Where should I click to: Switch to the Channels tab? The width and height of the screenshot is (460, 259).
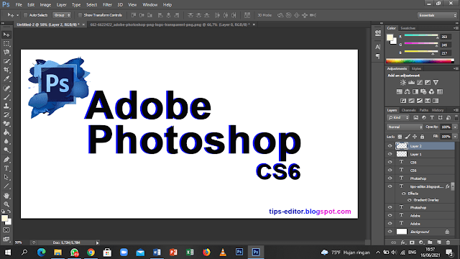coord(408,110)
